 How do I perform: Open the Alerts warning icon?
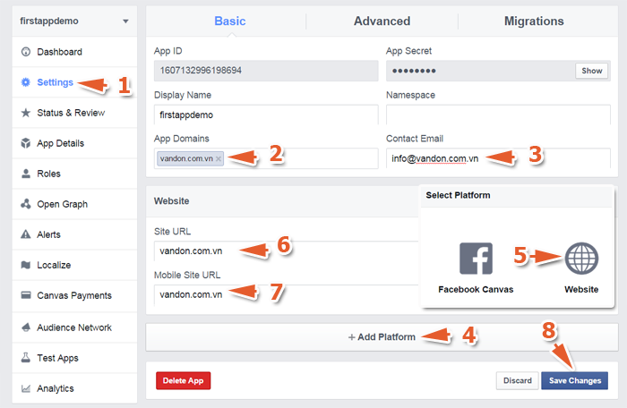tap(25, 234)
